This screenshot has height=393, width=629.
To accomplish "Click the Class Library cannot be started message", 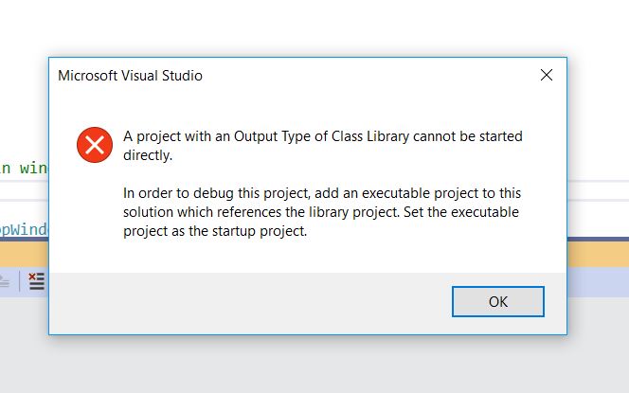I will tap(322, 145).
